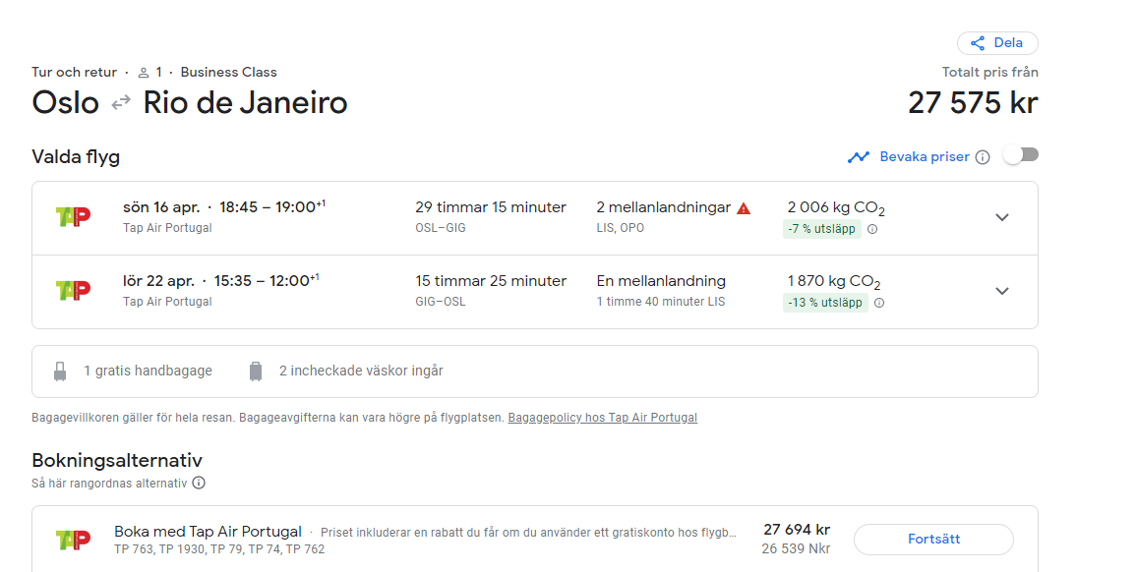This screenshot has height=572, width=1136.
Task: Click the Boka med Tap Air Portugal option
Action: click(208, 532)
